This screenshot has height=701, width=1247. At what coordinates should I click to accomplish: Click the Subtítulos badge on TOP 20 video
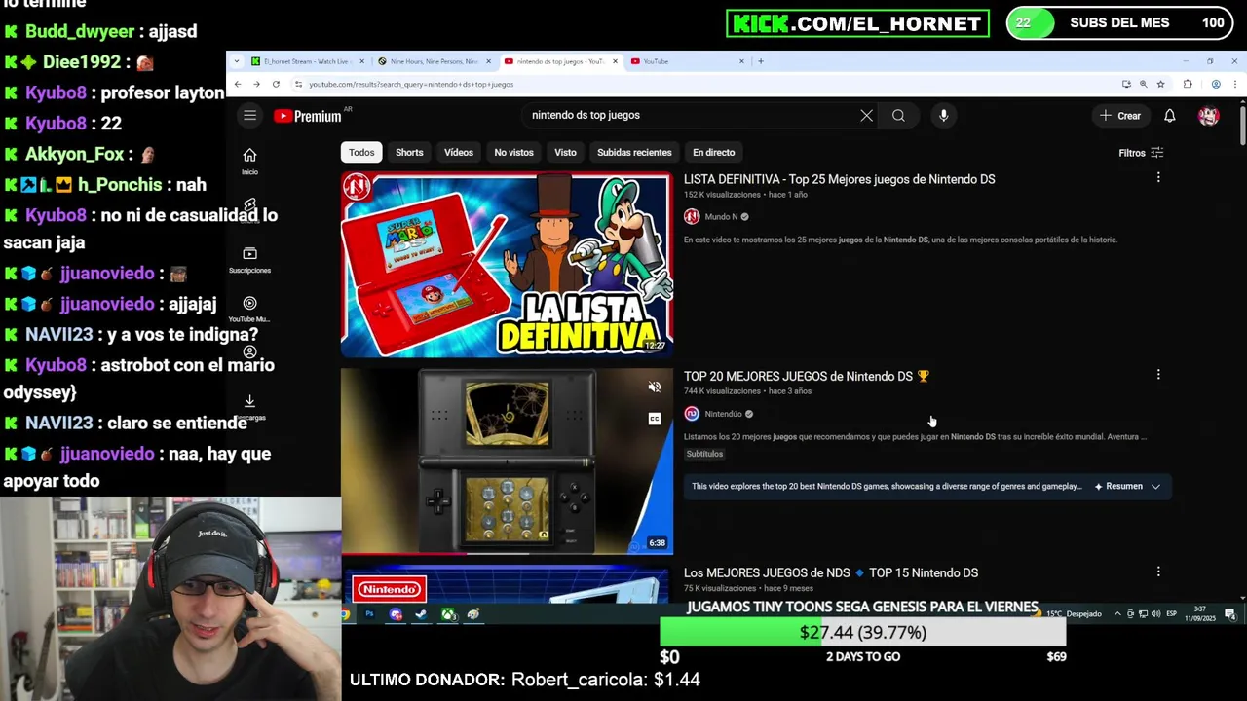click(x=704, y=454)
